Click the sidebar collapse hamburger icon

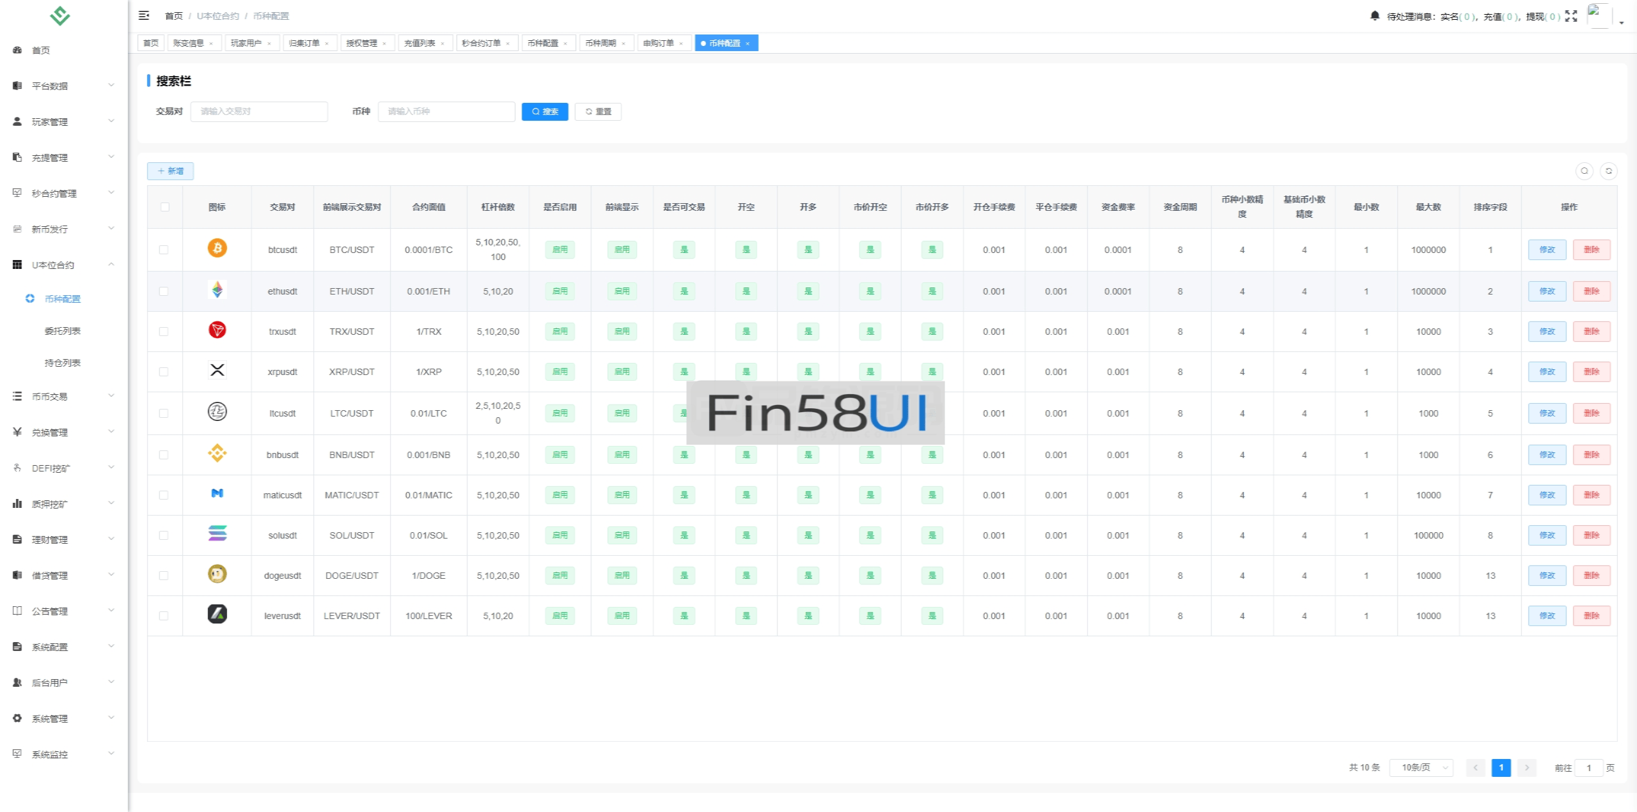144,15
